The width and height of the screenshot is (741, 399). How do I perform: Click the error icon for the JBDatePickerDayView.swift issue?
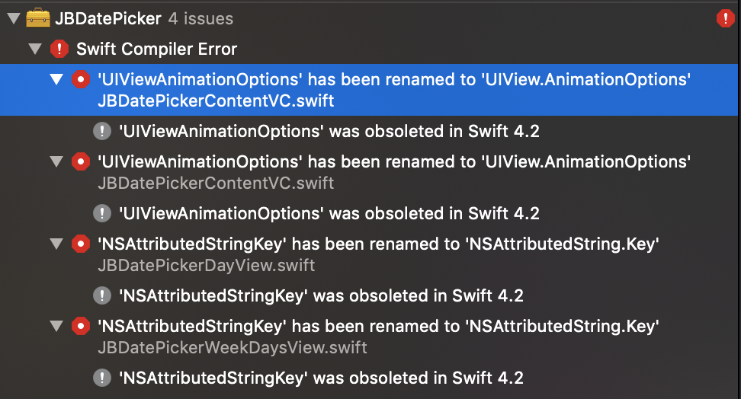click(x=80, y=244)
